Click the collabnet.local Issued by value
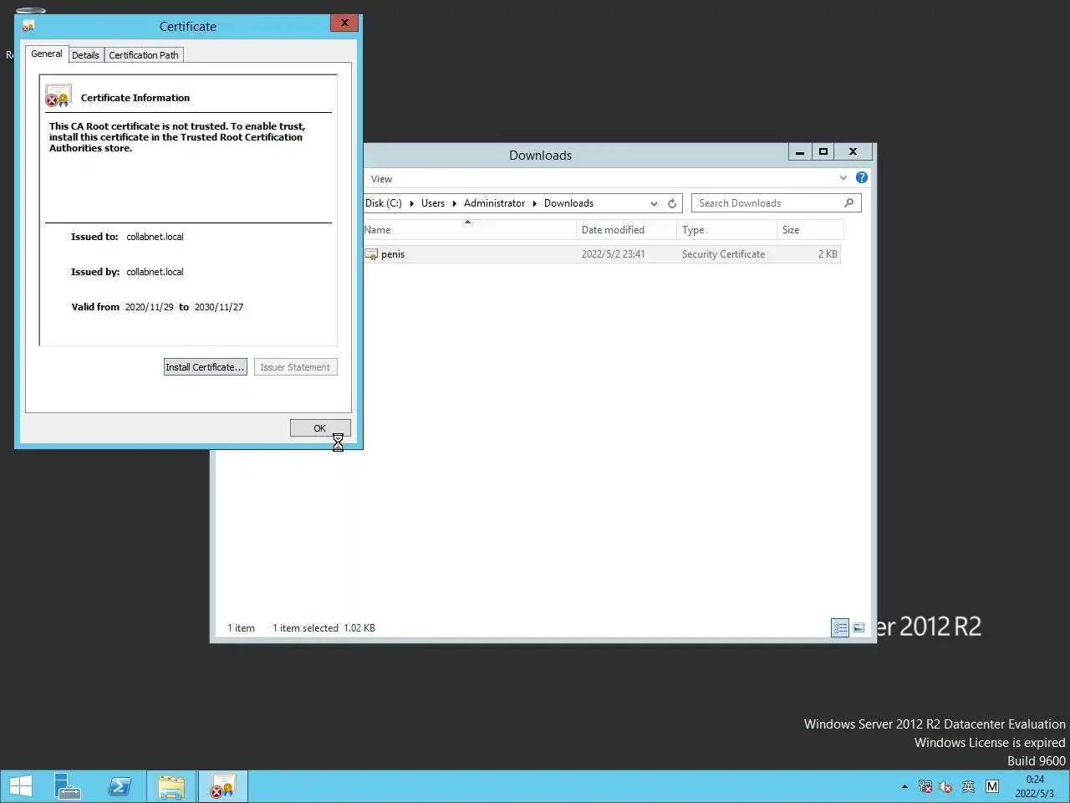 pos(155,272)
